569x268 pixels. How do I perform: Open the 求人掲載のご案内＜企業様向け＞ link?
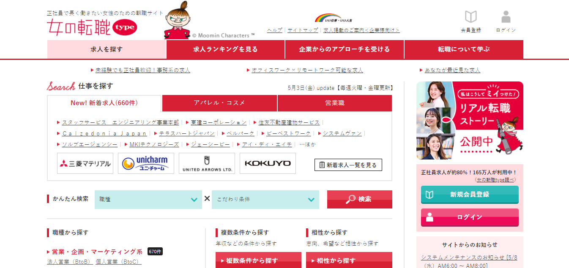(x=361, y=30)
